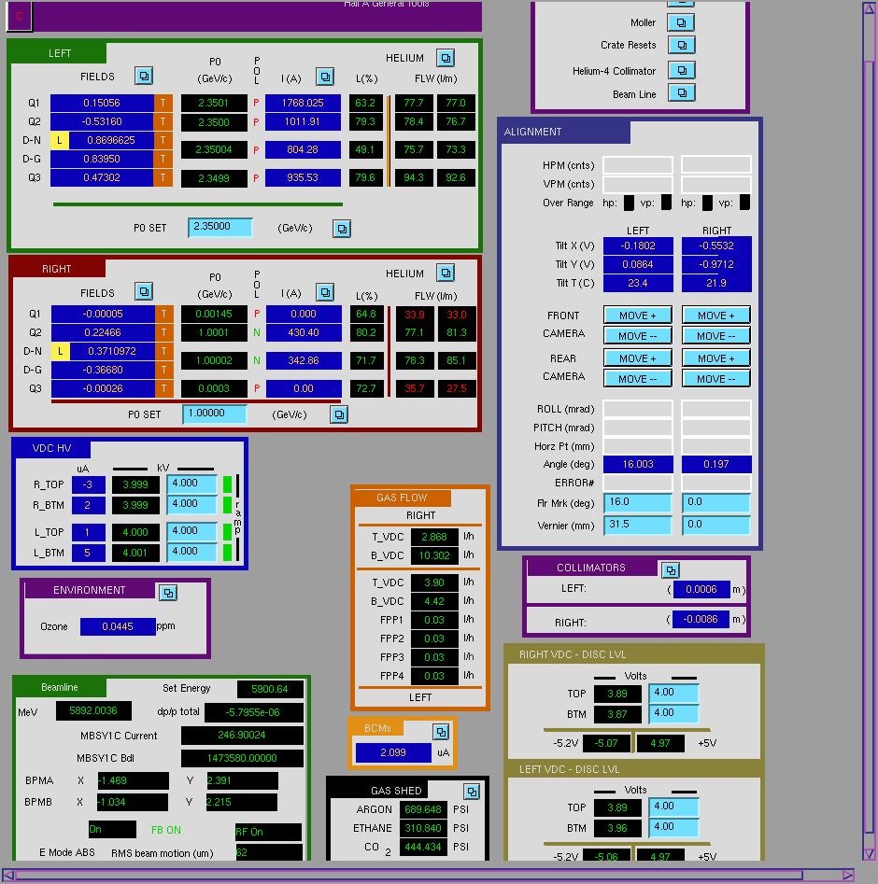
Task: Click L_BTM VDC HV 4.000 setpoint field
Action: pyautogui.click(x=191, y=552)
